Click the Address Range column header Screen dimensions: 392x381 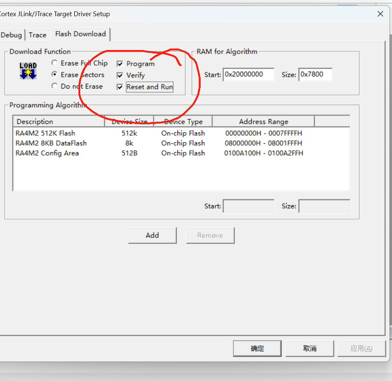264,122
